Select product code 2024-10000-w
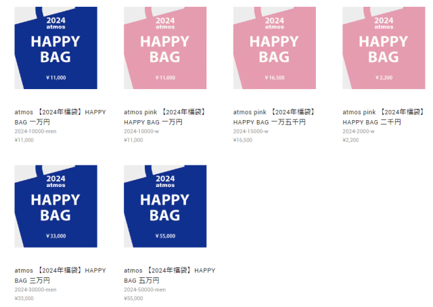This screenshot has width=433, height=307. pos(141,132)
